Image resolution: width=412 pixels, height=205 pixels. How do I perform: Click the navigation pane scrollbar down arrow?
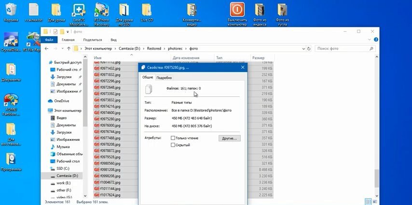click(x=85, y=196)
